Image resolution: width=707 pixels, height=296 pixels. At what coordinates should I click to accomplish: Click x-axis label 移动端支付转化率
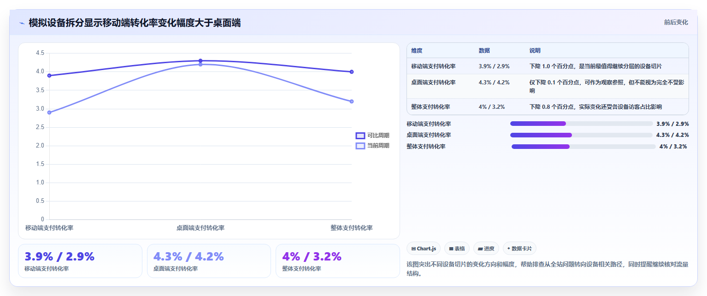click(49, 228)
